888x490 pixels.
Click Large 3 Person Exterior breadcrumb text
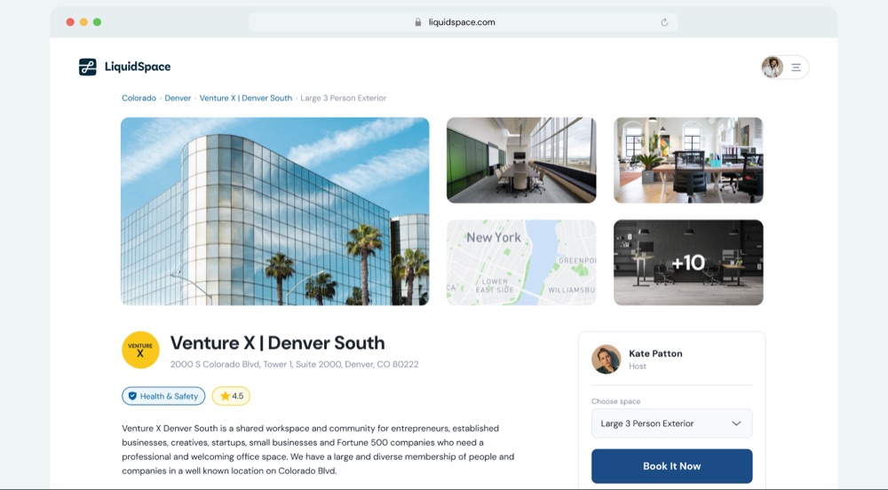tap(343, 98)
